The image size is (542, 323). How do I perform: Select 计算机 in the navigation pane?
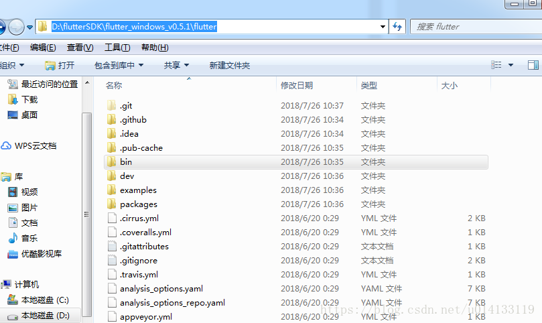coord(20,284)
